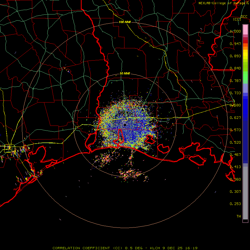Image resolution: width=250 pixels, height=250 pixels.
Task: Click the black radar site dot
Action: (x=125, y=125)
